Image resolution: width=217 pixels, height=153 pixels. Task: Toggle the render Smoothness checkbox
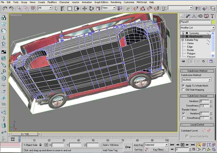point(183,118)
